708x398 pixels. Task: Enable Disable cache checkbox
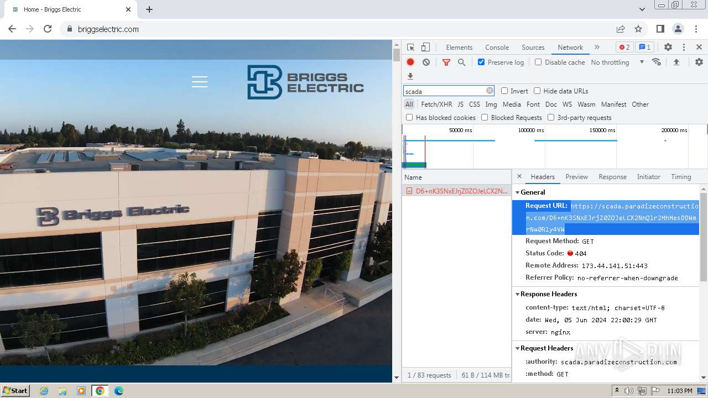pyautogui.click(x=538, y=62)
